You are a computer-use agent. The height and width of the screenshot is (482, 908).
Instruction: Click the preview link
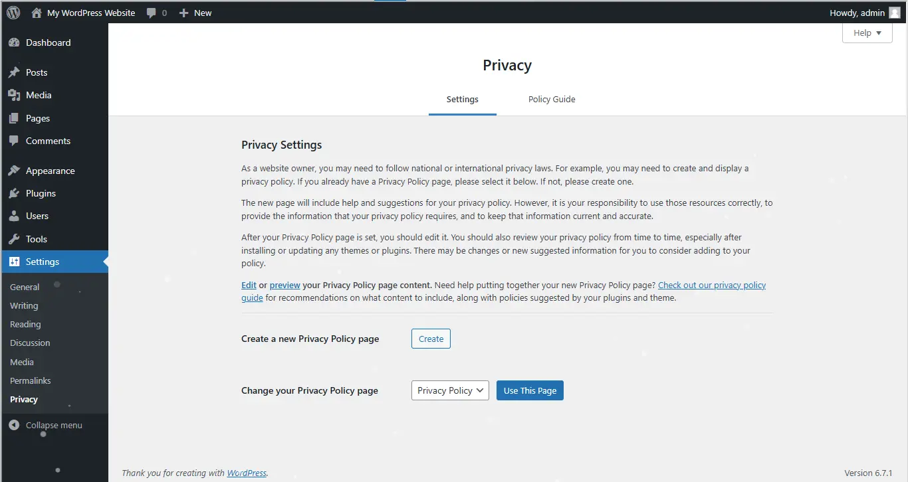285,285
